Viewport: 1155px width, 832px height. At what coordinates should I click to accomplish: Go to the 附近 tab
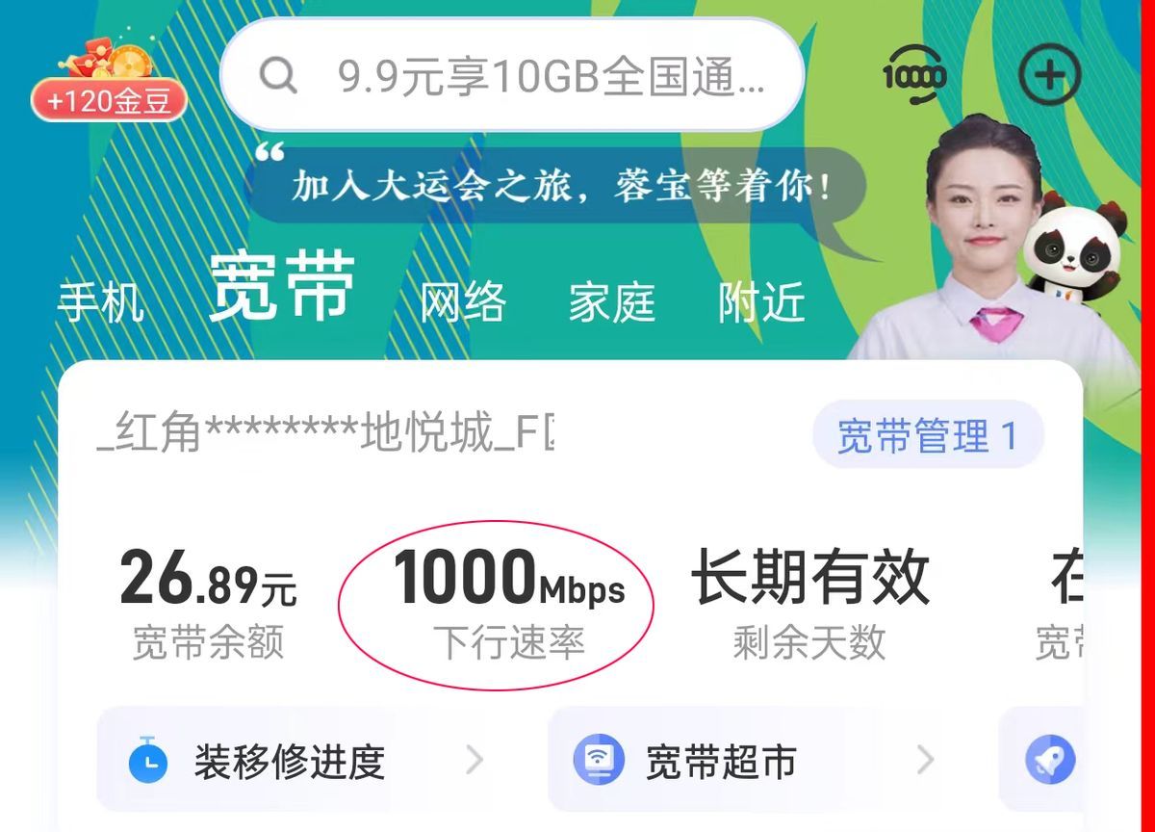761,302
